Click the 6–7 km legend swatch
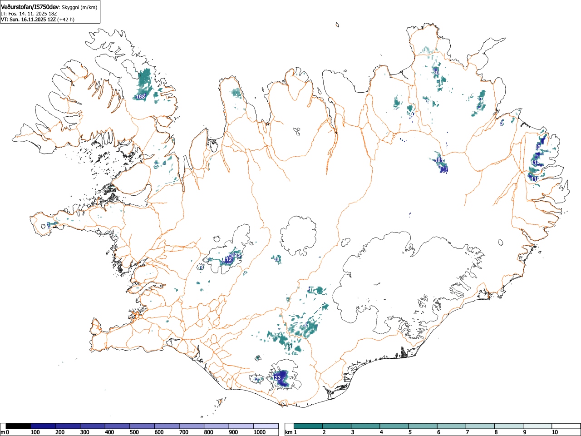Viewport: 581px width, 436px height. tap(451, 426)
